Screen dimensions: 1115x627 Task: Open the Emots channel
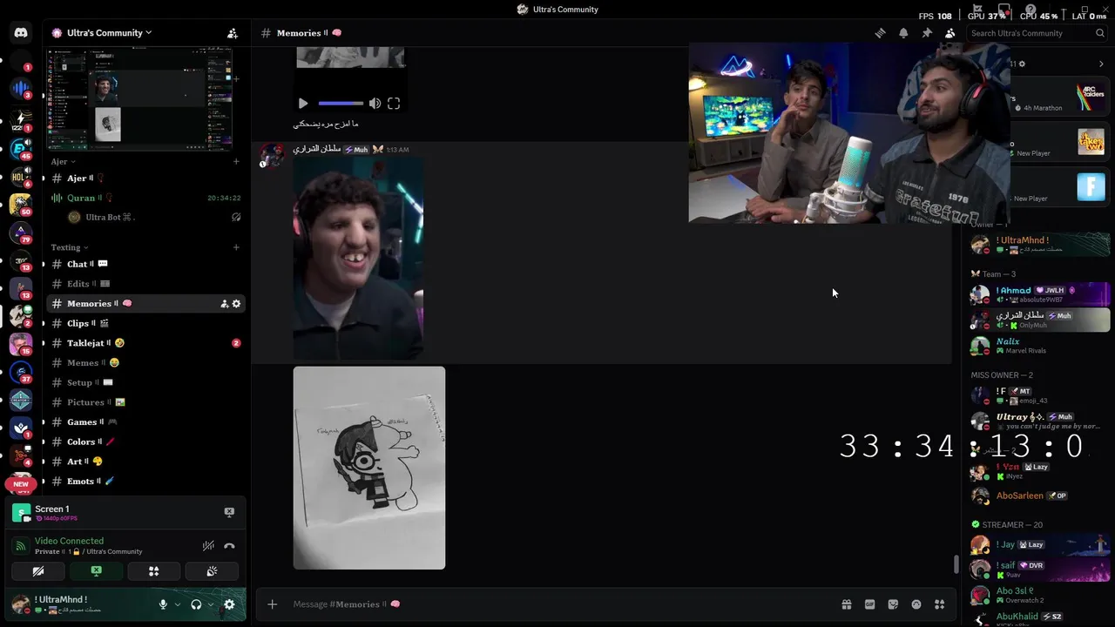[145, 482]
